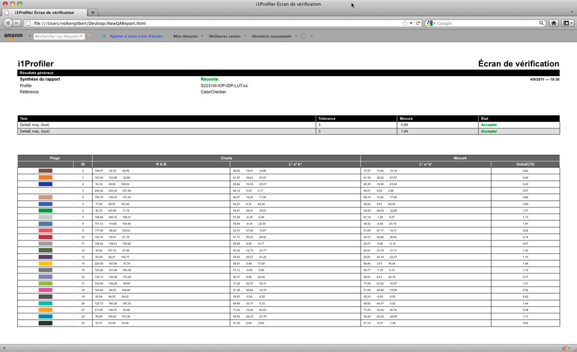The image size is (577, 352).
Task: Click Ajouter à votre Liste d'envies link
Action: (136, 36)
